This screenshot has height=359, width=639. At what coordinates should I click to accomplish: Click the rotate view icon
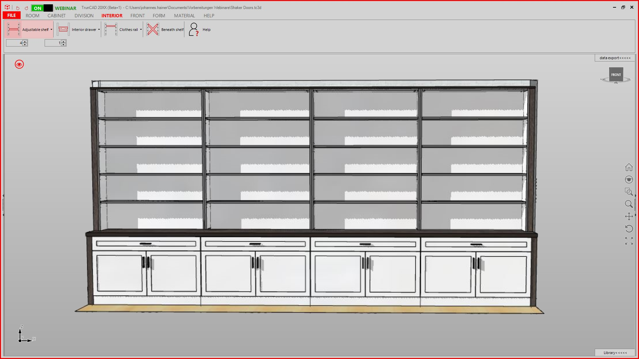tap(629, 229)
